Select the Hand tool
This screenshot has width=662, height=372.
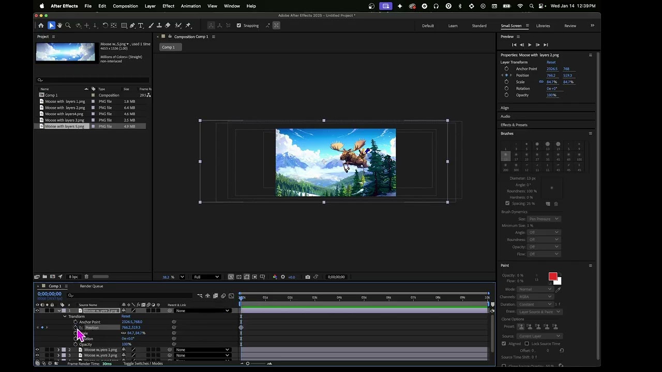pos(59,25)
